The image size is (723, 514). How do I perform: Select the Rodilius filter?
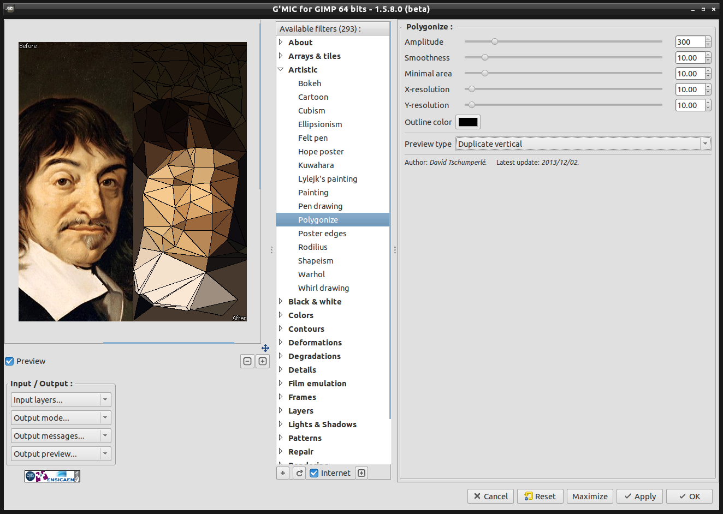pos(313,247)
